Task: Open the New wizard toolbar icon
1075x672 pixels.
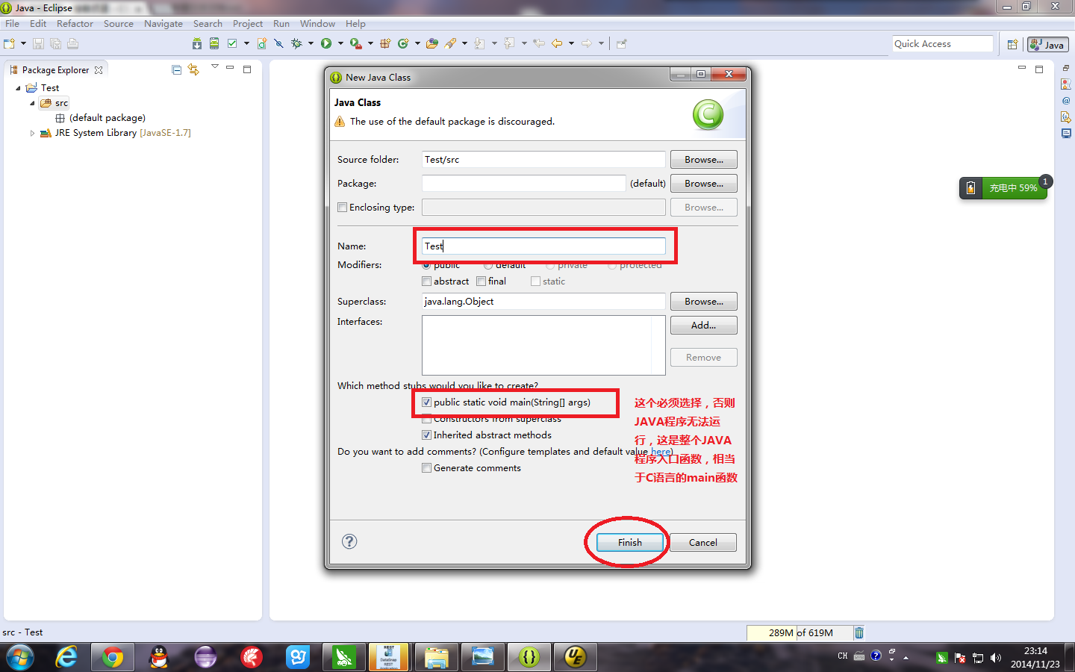Action: pyautogui.click(x=9, y=43)
